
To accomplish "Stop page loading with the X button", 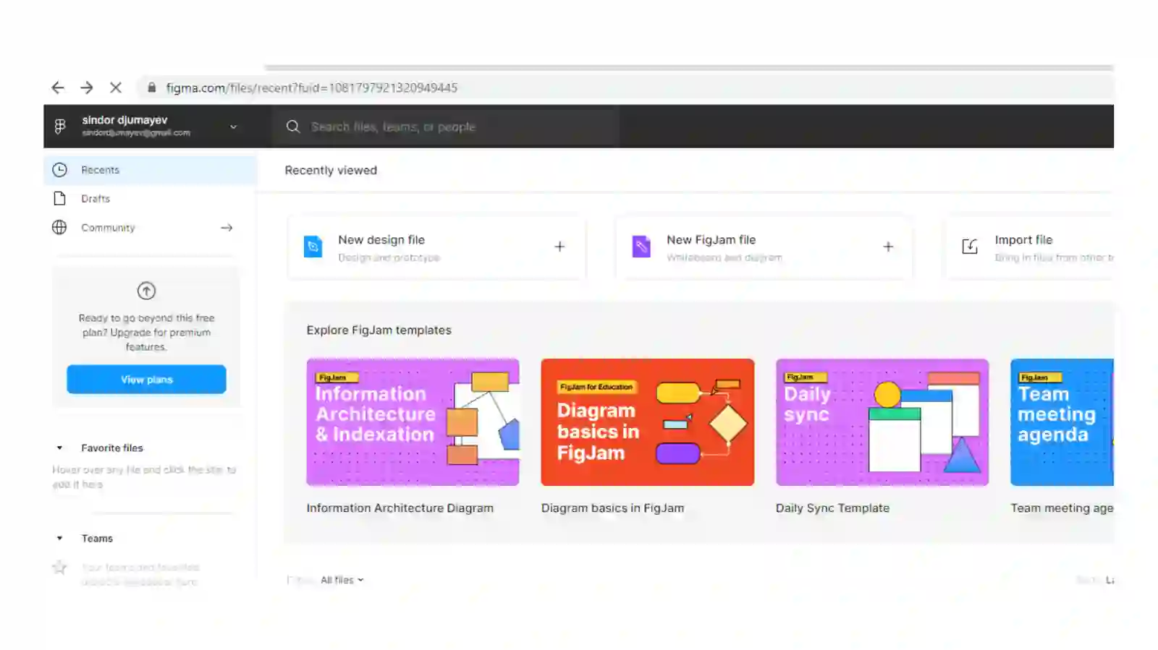I will tap(116, 87).
